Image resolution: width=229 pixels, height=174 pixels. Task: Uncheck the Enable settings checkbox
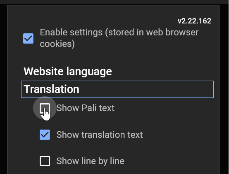(29, 39)
